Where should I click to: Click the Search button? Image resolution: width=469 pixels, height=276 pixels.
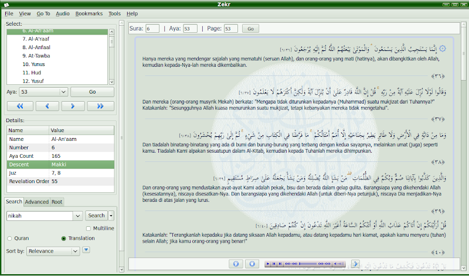click(x=96, y=215)
